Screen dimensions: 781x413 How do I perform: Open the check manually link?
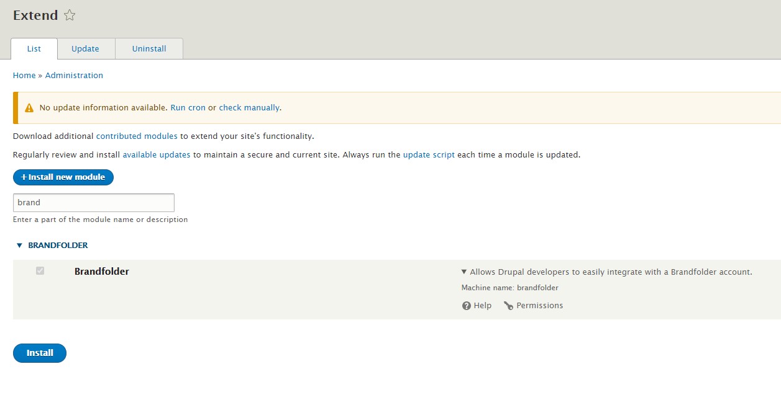pyautogui.click(x=249, y=107)
